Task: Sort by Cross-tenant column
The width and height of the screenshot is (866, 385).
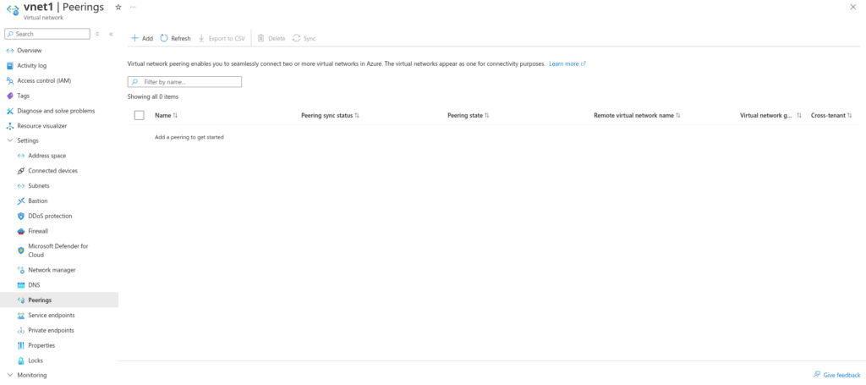Action: (x=831, y=115)
